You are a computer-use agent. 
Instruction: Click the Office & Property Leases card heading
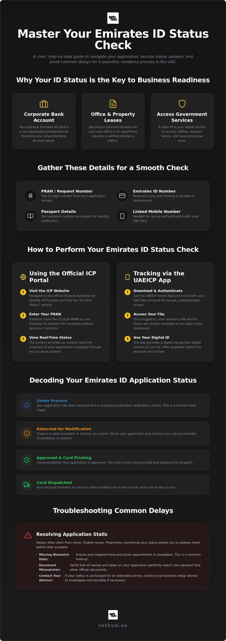click(113, 117)
